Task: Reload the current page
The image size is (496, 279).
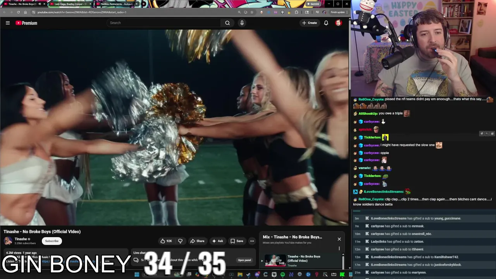Action: 18,12
